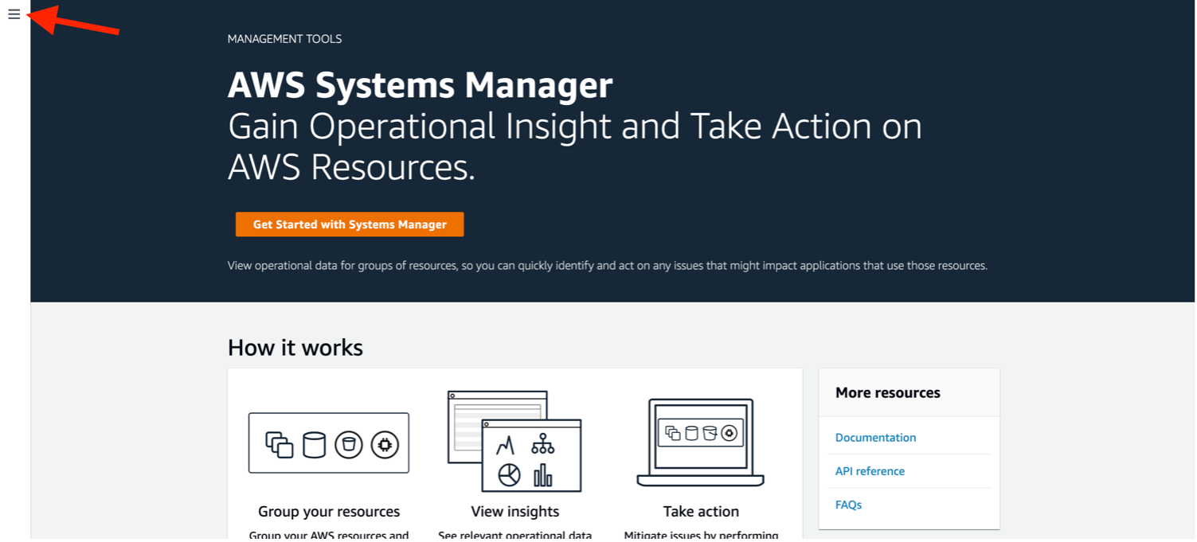The image size is (1197, 542).
Task: Click the processor chip icon in resource group box
Action: point(384,444)
